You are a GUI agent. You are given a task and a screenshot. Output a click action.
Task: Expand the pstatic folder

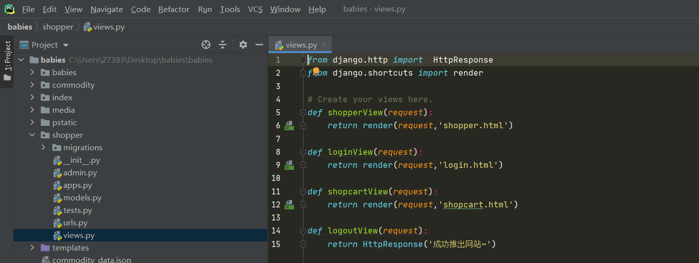(32, 122)
